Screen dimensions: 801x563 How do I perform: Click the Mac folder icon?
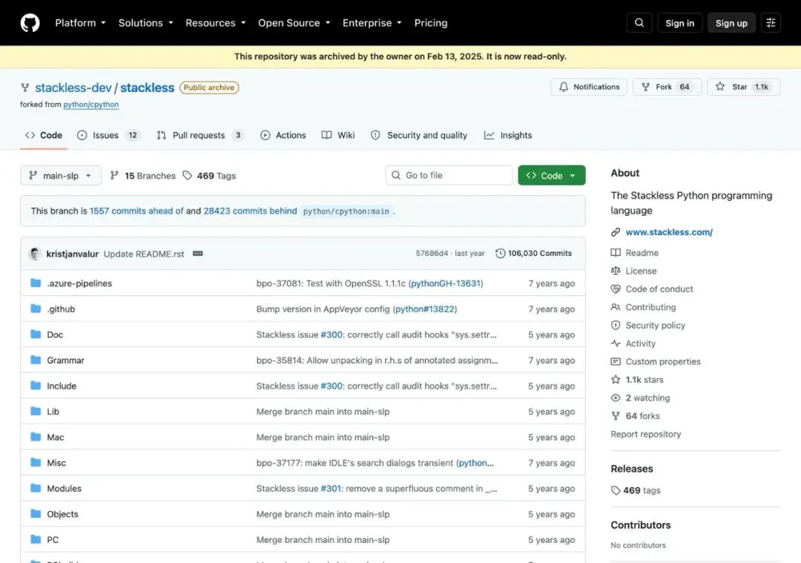tap(36, 437)
